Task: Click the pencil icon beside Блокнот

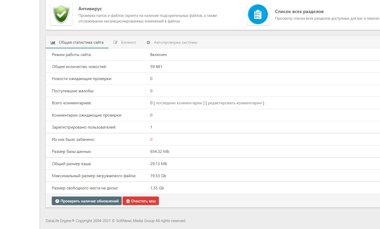Action: point(116,42)
